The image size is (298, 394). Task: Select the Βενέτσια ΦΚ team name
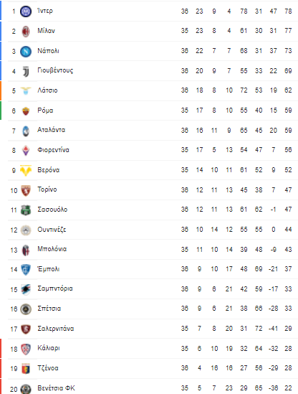(56, 388)
